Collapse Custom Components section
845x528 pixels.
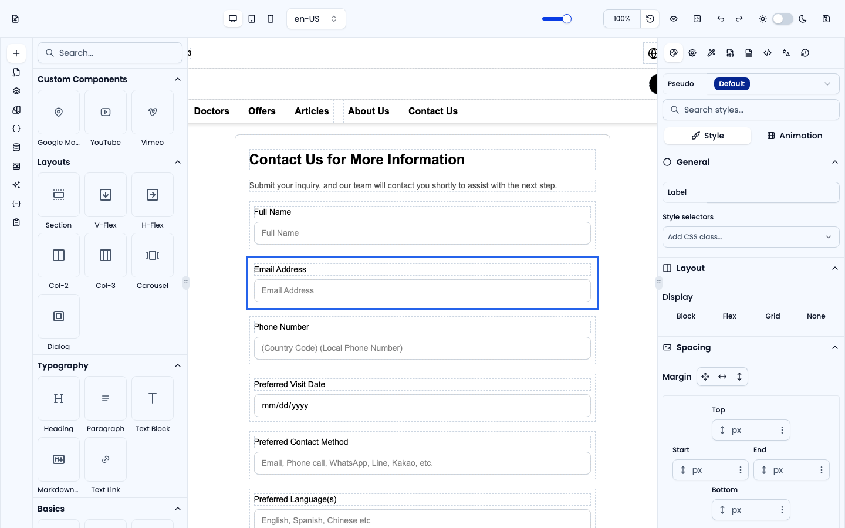[x=178, y=79]
